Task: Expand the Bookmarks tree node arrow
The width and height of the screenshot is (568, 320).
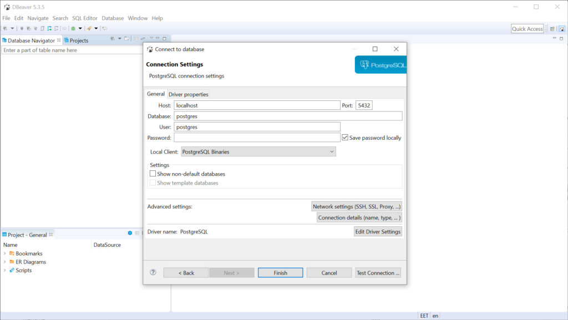Action: coord(5,253)
